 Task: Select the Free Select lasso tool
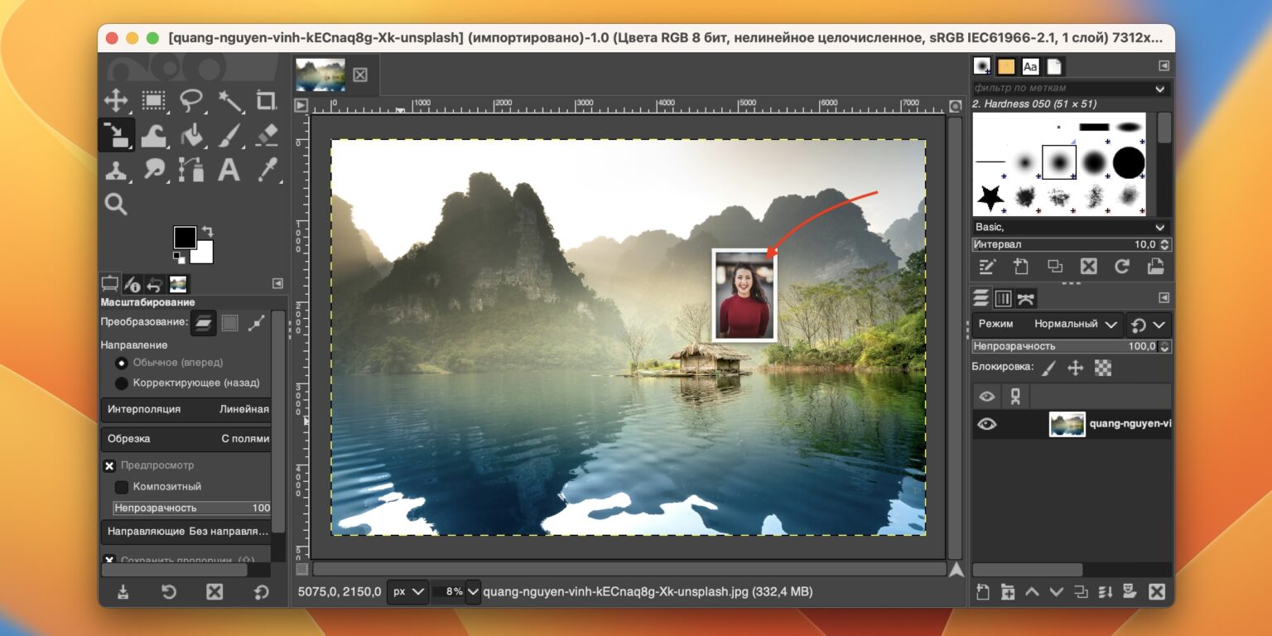pos(191,101)
